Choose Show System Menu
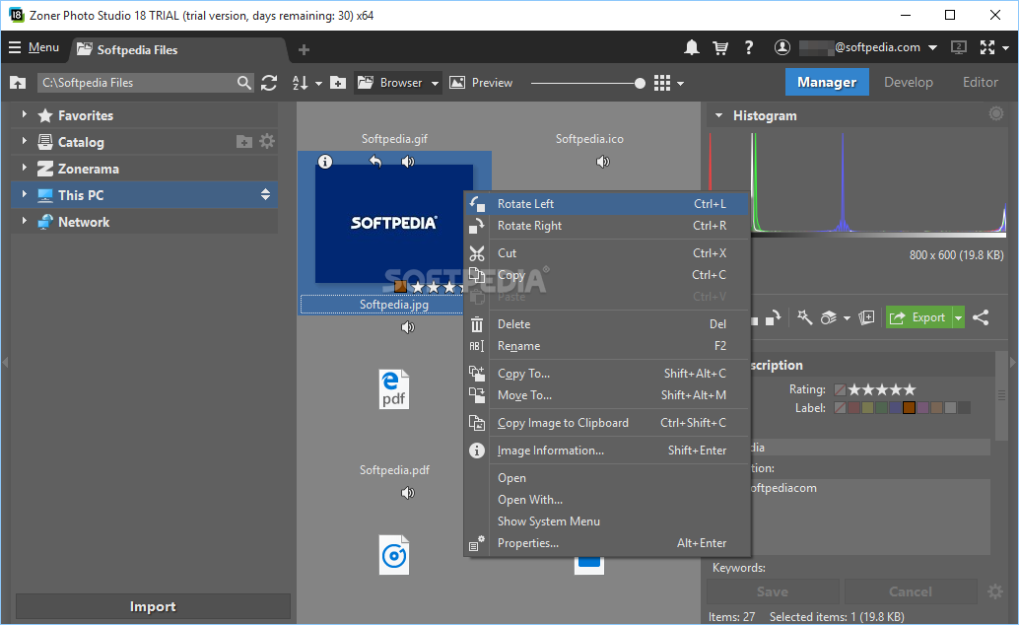The height and width of the screenshot is (625, 1019). pyautogui.click(x=607, y=521)
